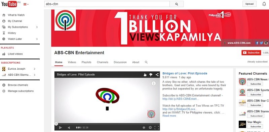Switch to the Videos tab
Screen dimensions: 269x132
pyautogui.click(x=72, y=62)
